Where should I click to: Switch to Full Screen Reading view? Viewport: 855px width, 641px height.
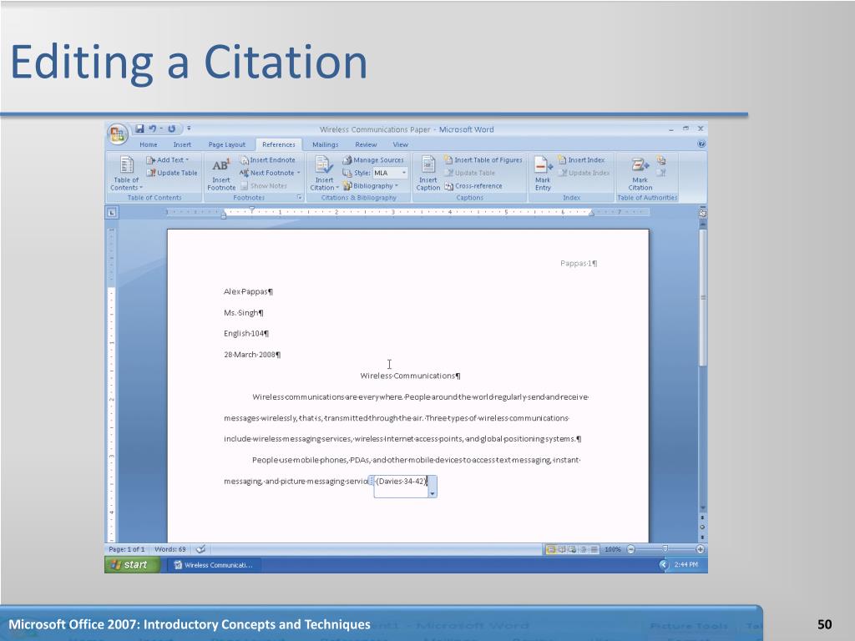pos(562,549)
